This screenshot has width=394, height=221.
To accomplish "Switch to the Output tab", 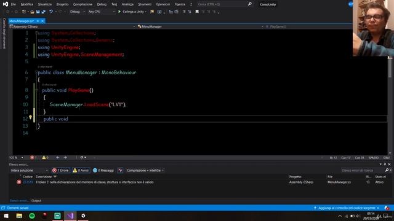I will point(36,201).
